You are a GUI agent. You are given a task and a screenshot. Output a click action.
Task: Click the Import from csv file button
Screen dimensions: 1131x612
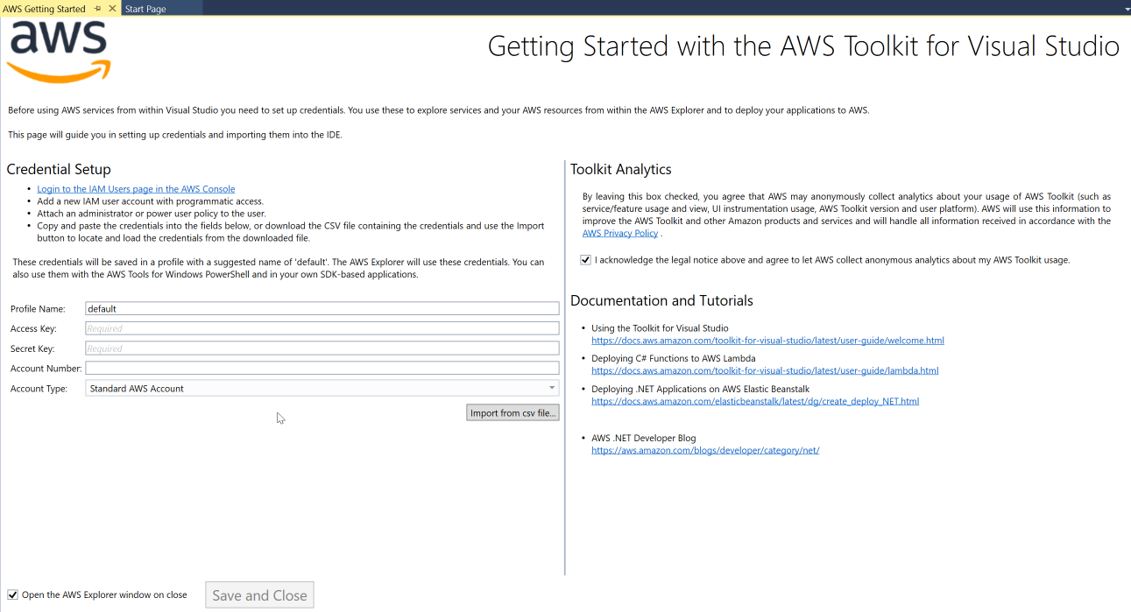pos(512,413)
